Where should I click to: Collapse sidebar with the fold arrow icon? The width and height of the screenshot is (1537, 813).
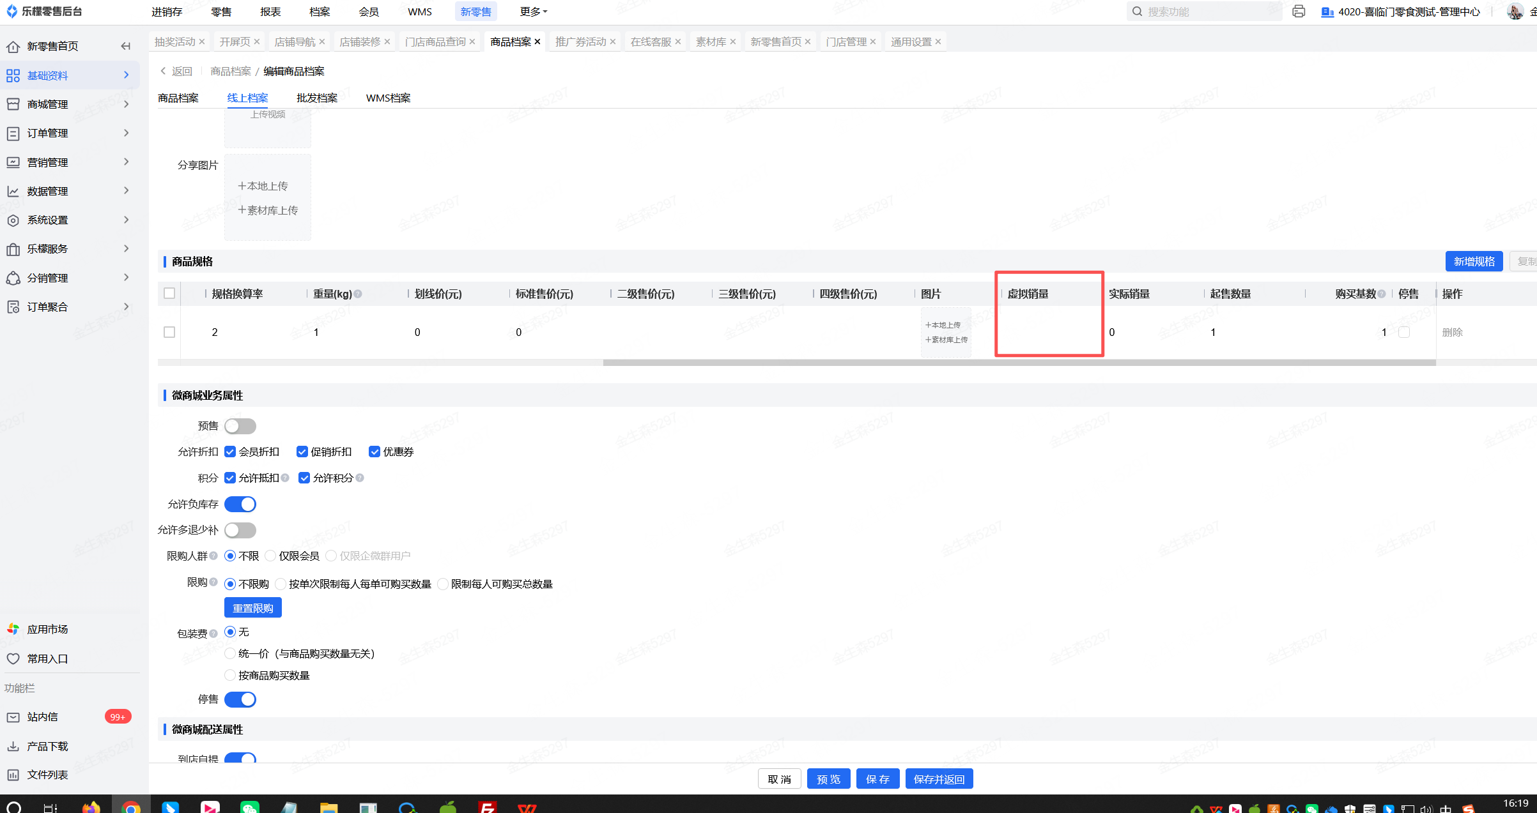126,46
